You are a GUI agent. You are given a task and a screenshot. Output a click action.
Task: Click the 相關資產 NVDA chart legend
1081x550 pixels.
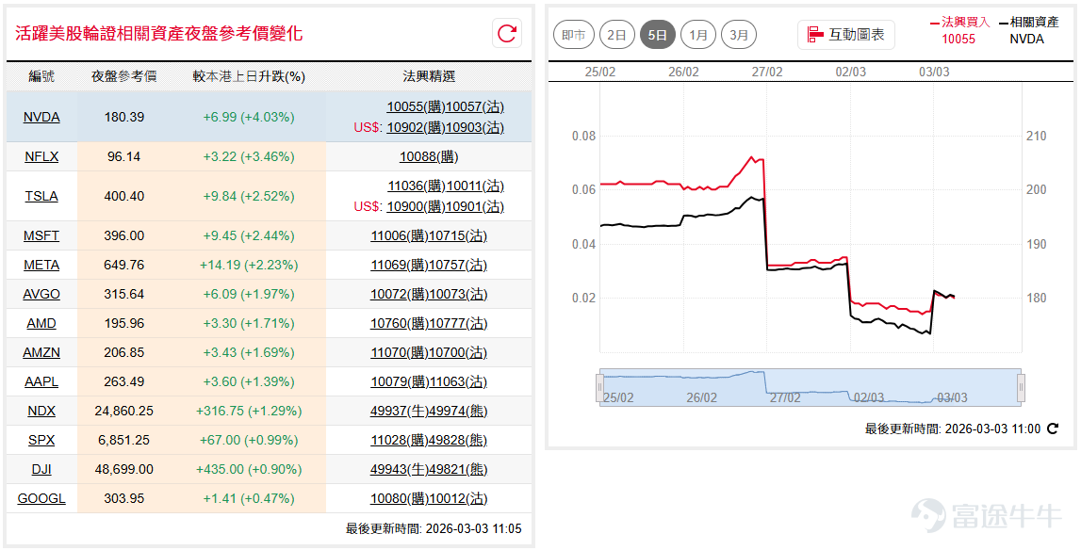point(1028,30)
